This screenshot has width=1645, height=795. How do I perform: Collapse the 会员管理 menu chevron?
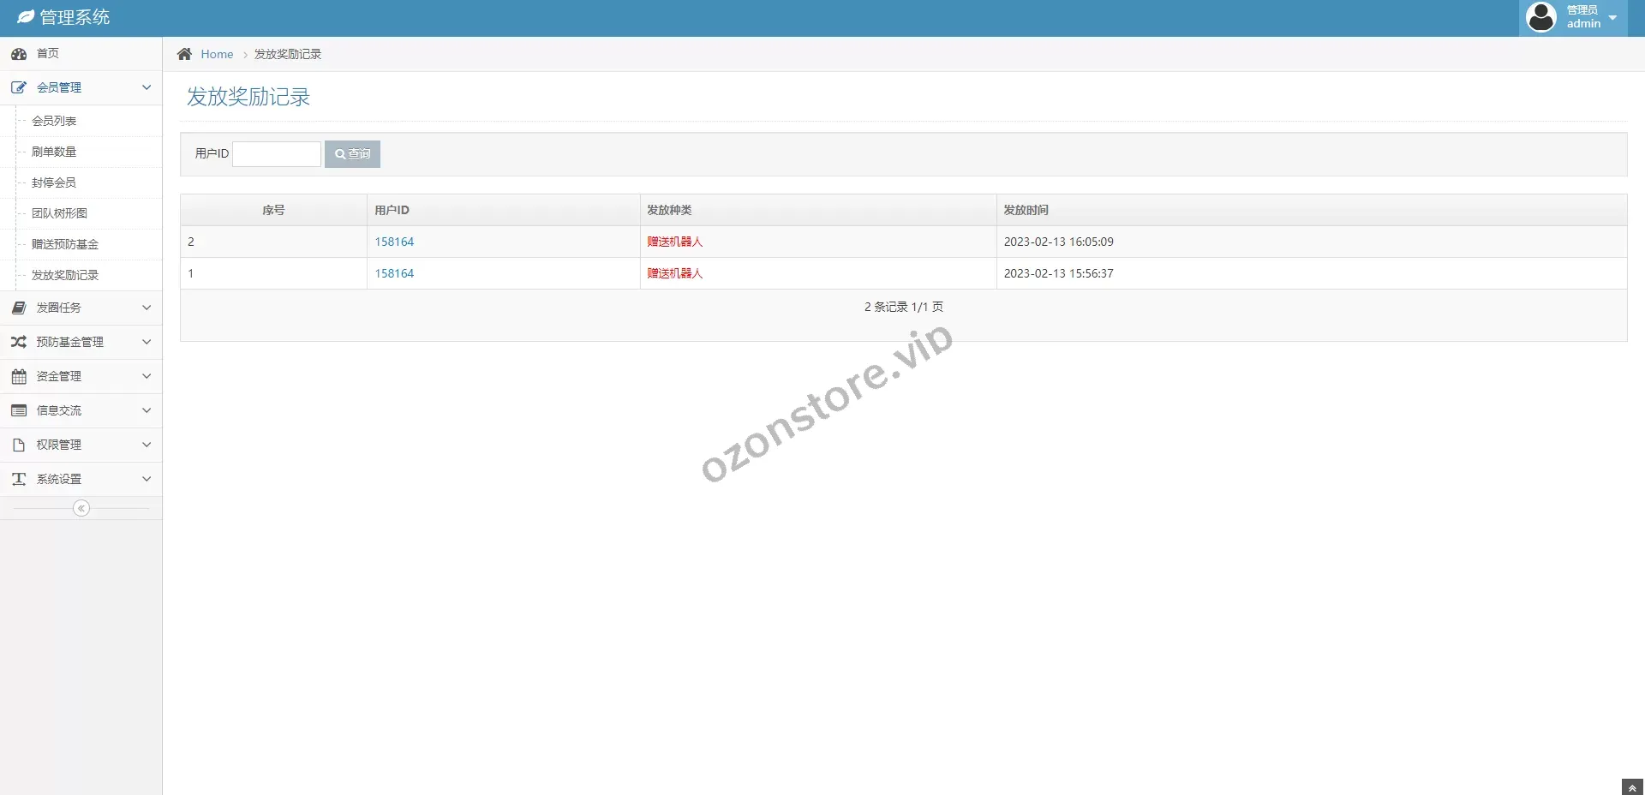click(147, 87)
